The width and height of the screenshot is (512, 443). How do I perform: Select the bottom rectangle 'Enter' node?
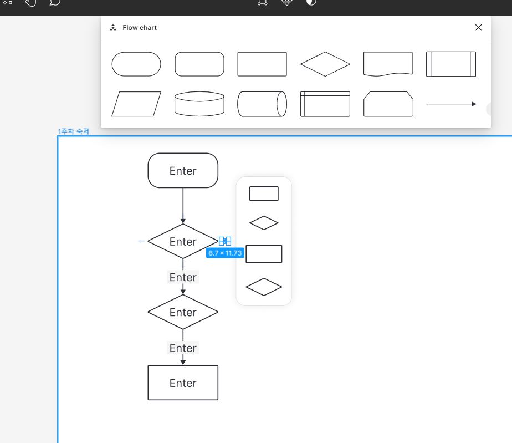pos(183,383)
